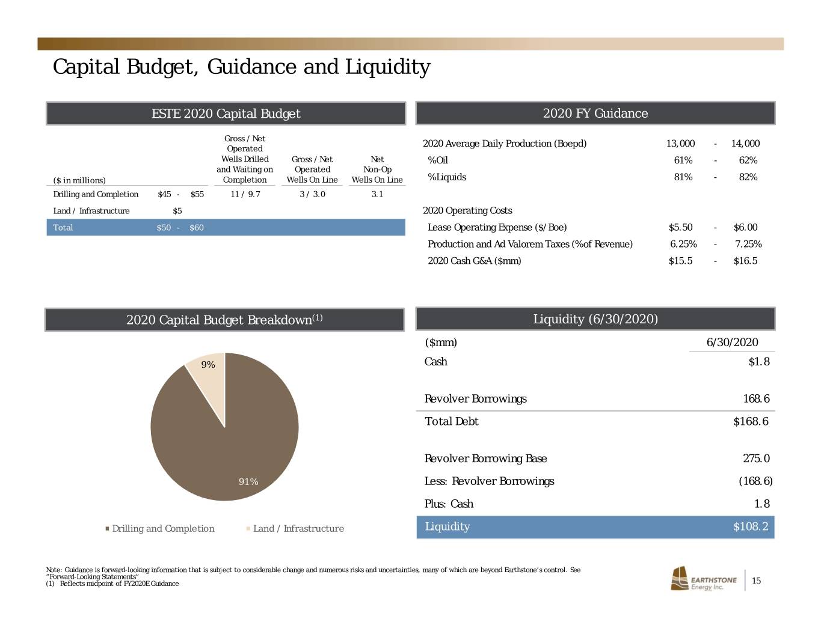Image resolution: width=821 pixels, height=634 pixels.
Task: Click the $5.50 lease operating expense value
Action: [681, 228]
